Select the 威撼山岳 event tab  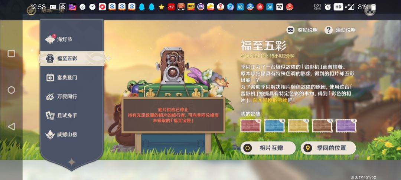[72, 134]
